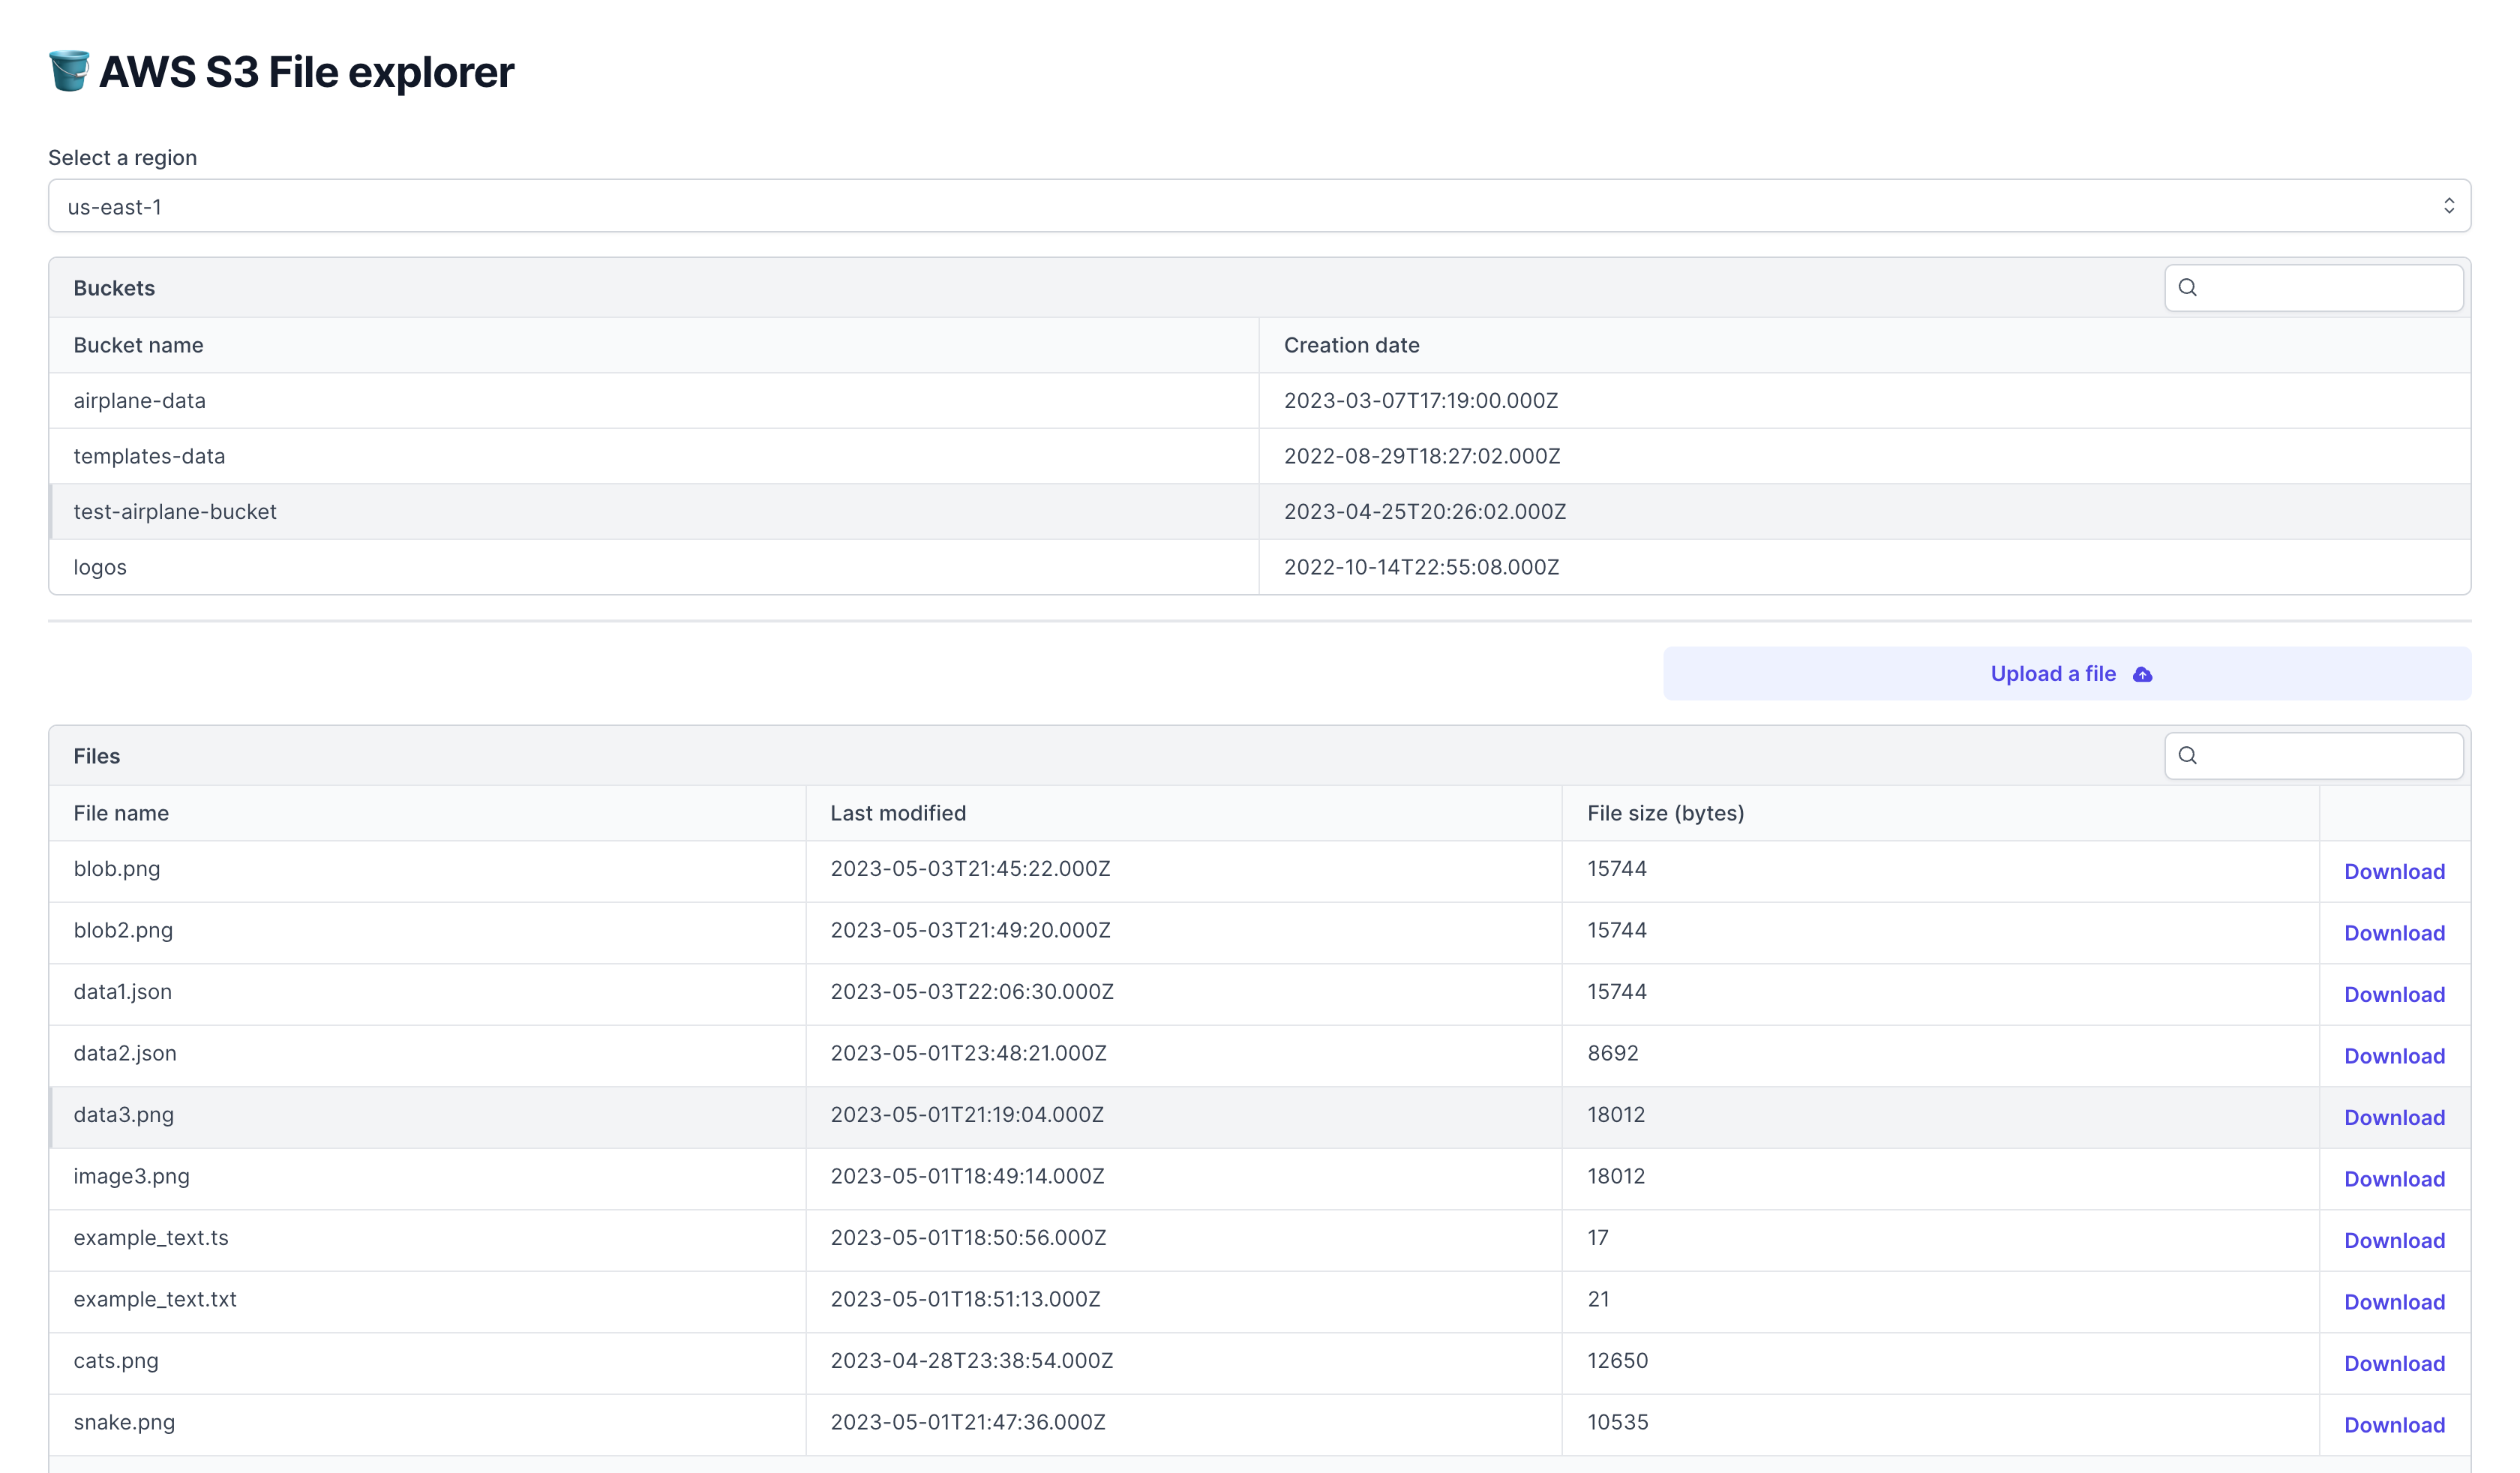Select the data1.json file name cell
The width and height of the screenshot is (2520, 1473).
[x=427, y=994]
